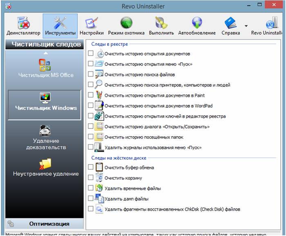This screenshot has height=236, width=286.
Task: Check Очистить историю поиска файлов
Action: click(x=91, y=74)
